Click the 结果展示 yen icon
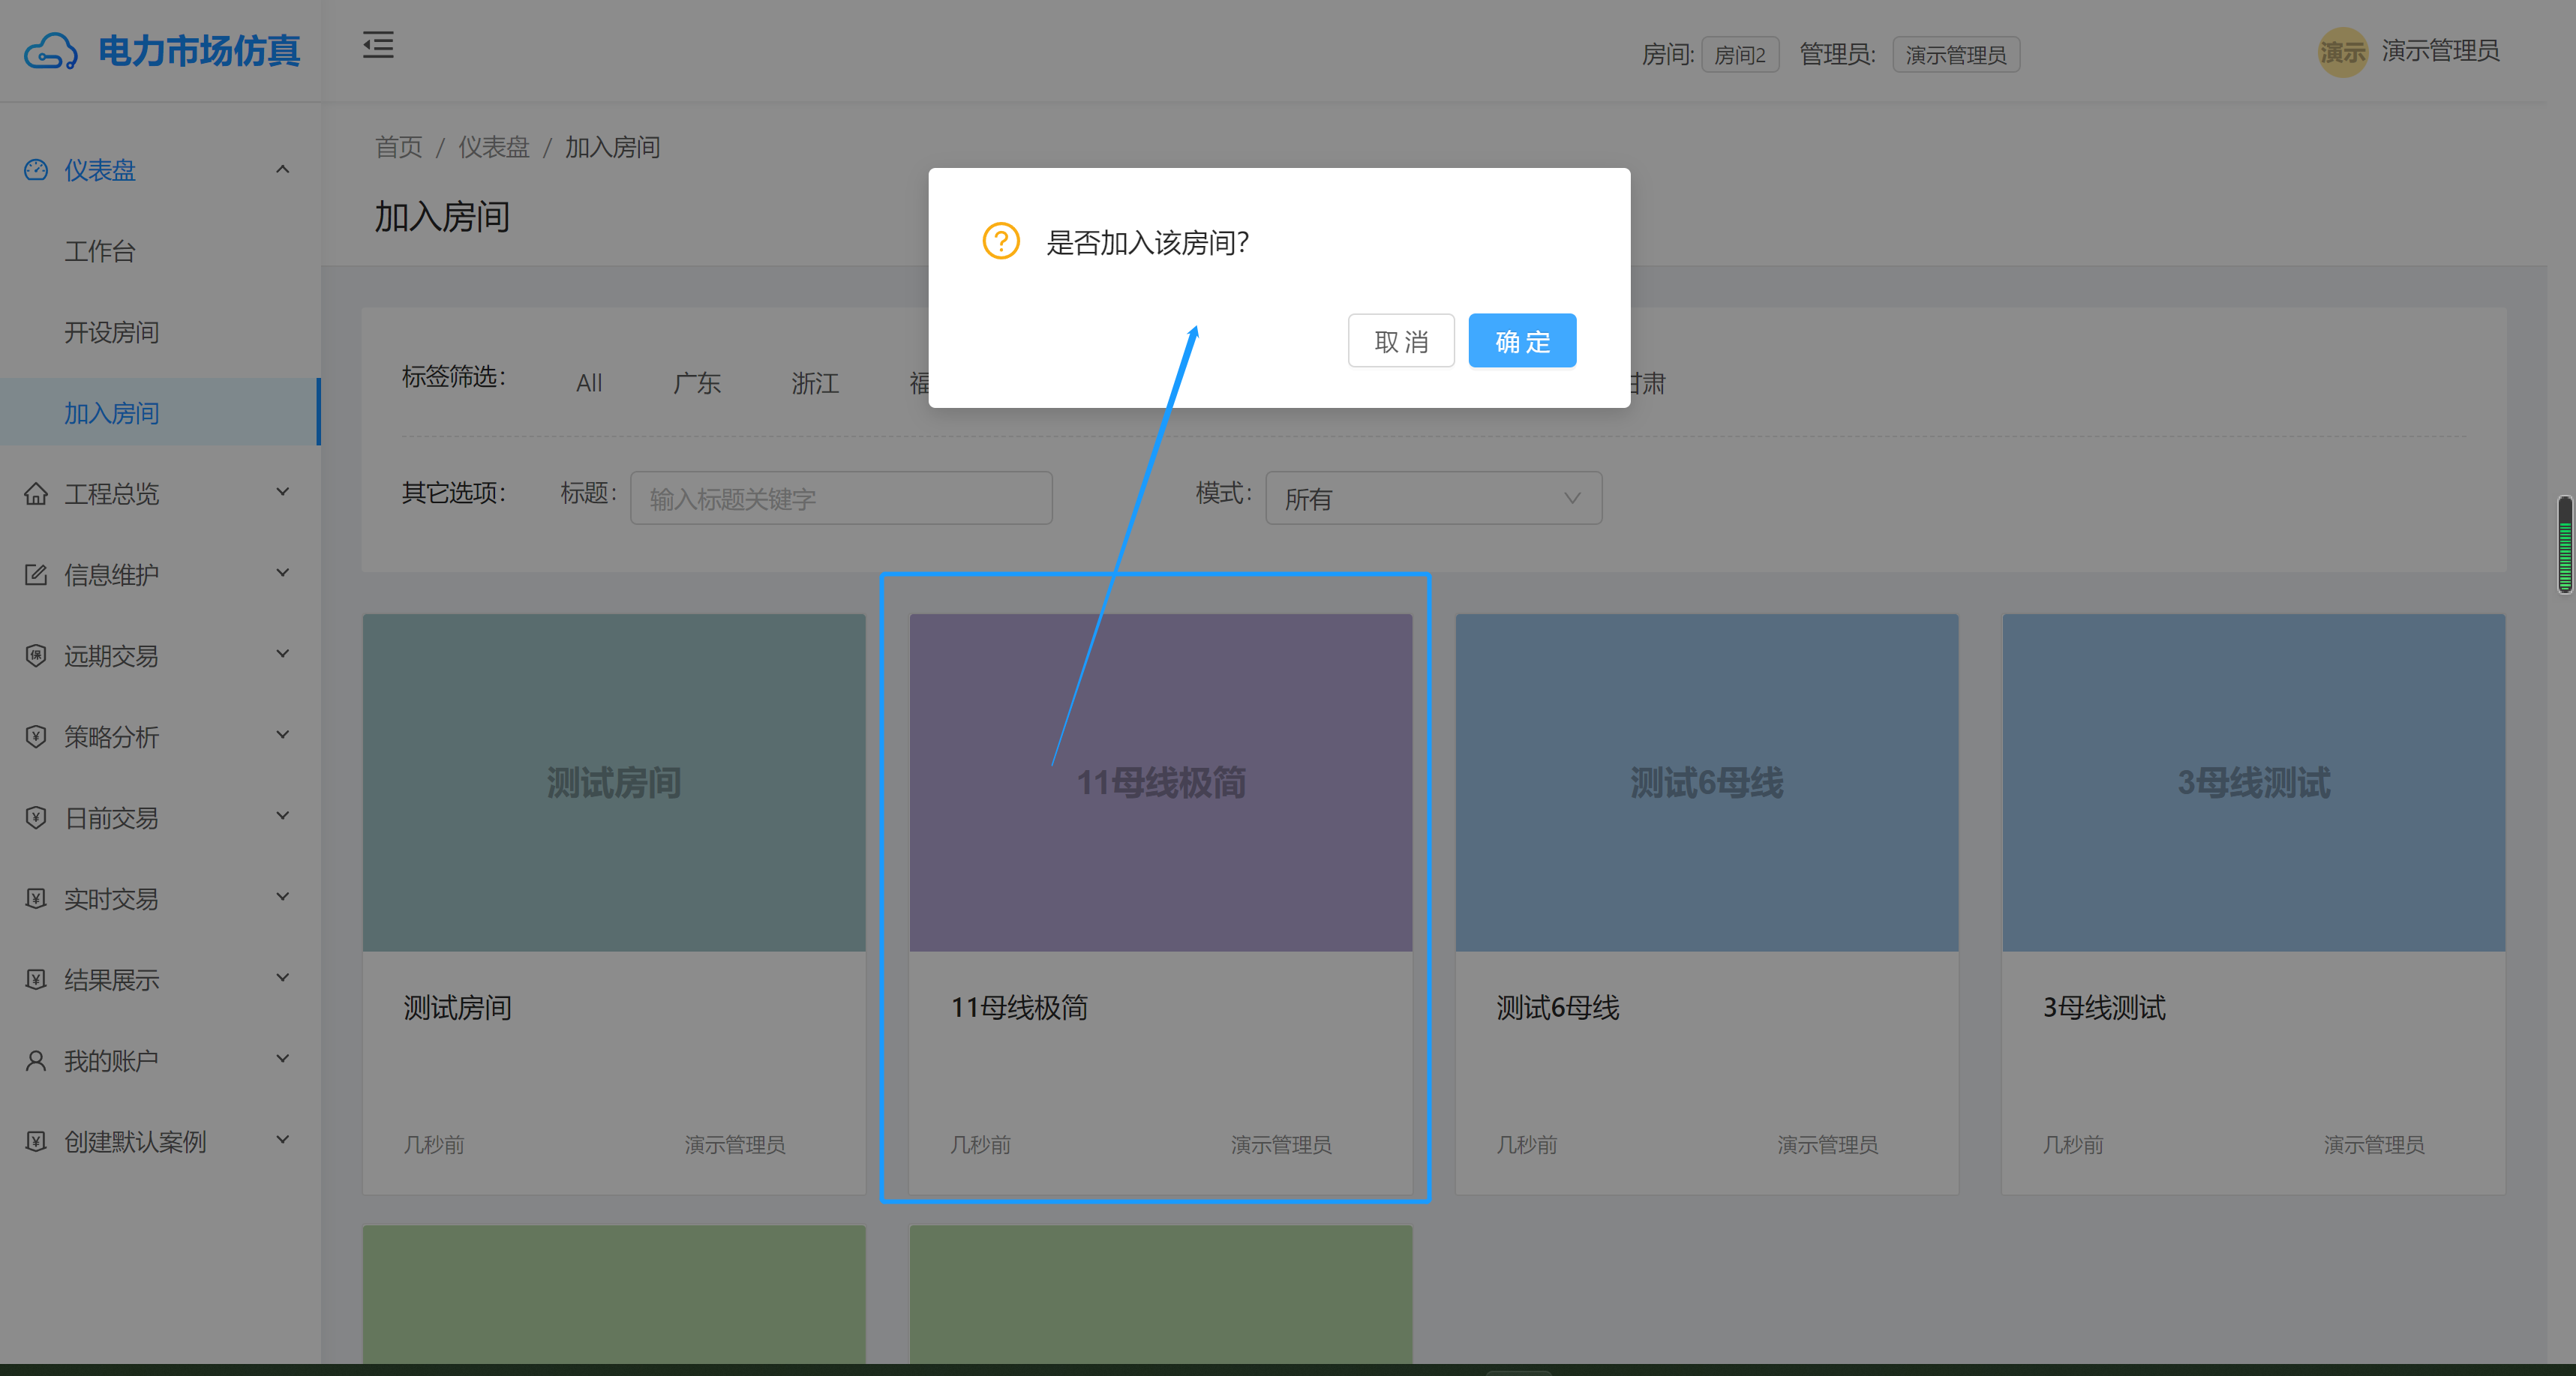This screenshot has height=1376, width=2576. coord(36,979)
